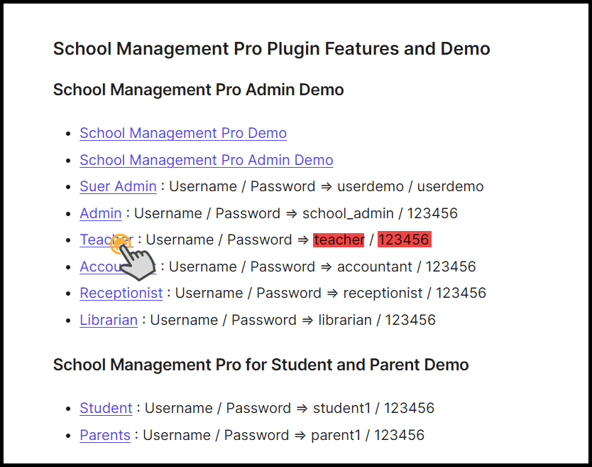592x467 pixels.
Task: Open the Receptionist demo link
Action: pyautogui.click(x=121, y=293)
